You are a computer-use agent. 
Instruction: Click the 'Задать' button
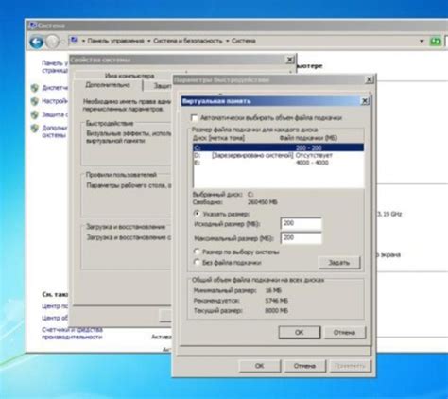click(339, 263)
